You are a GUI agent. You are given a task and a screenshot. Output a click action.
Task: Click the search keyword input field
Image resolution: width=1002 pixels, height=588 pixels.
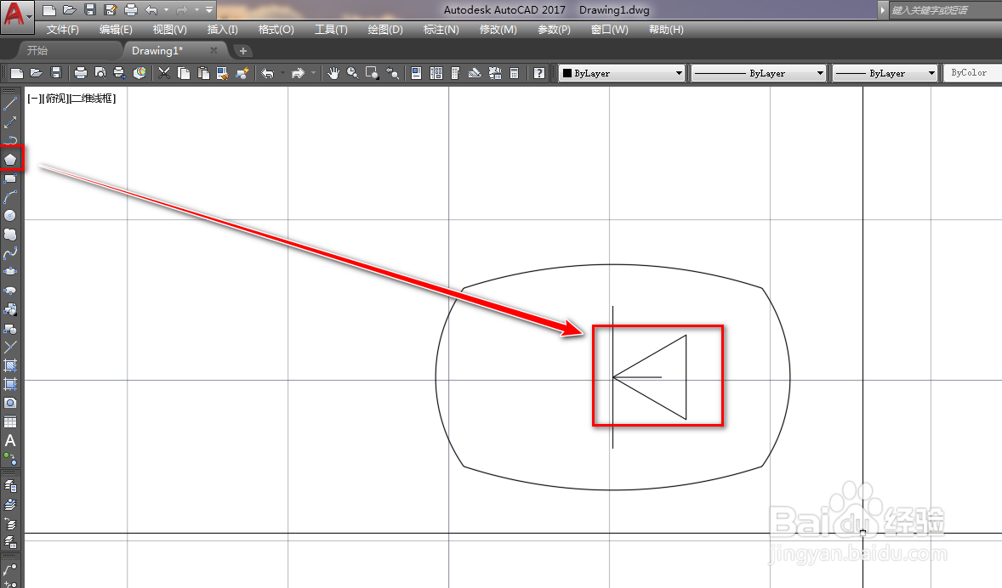tap(944, 10)
